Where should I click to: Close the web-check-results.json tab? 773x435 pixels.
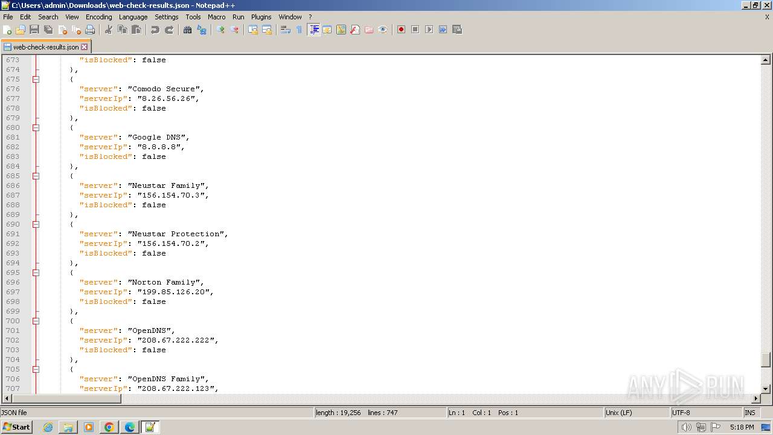pyautogui.click(x=84, y=47)
